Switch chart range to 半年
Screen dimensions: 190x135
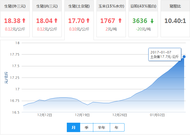(102, 127)
